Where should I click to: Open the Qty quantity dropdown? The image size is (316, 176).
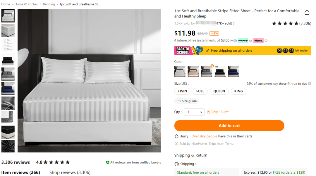point(194,112)
